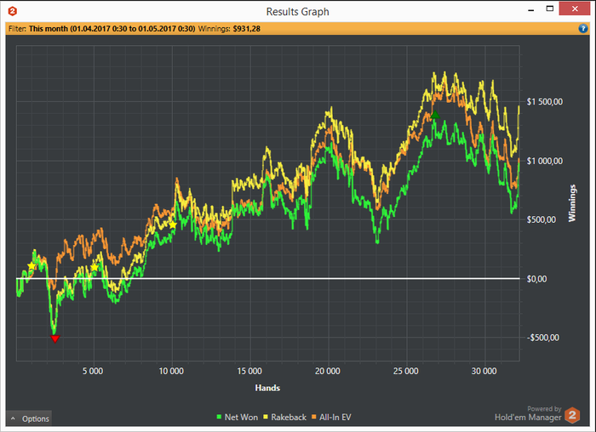Viewport: 596px width, 432px height.
Task: Click the green upward triangle peak marker
Action: pos(435,114)
